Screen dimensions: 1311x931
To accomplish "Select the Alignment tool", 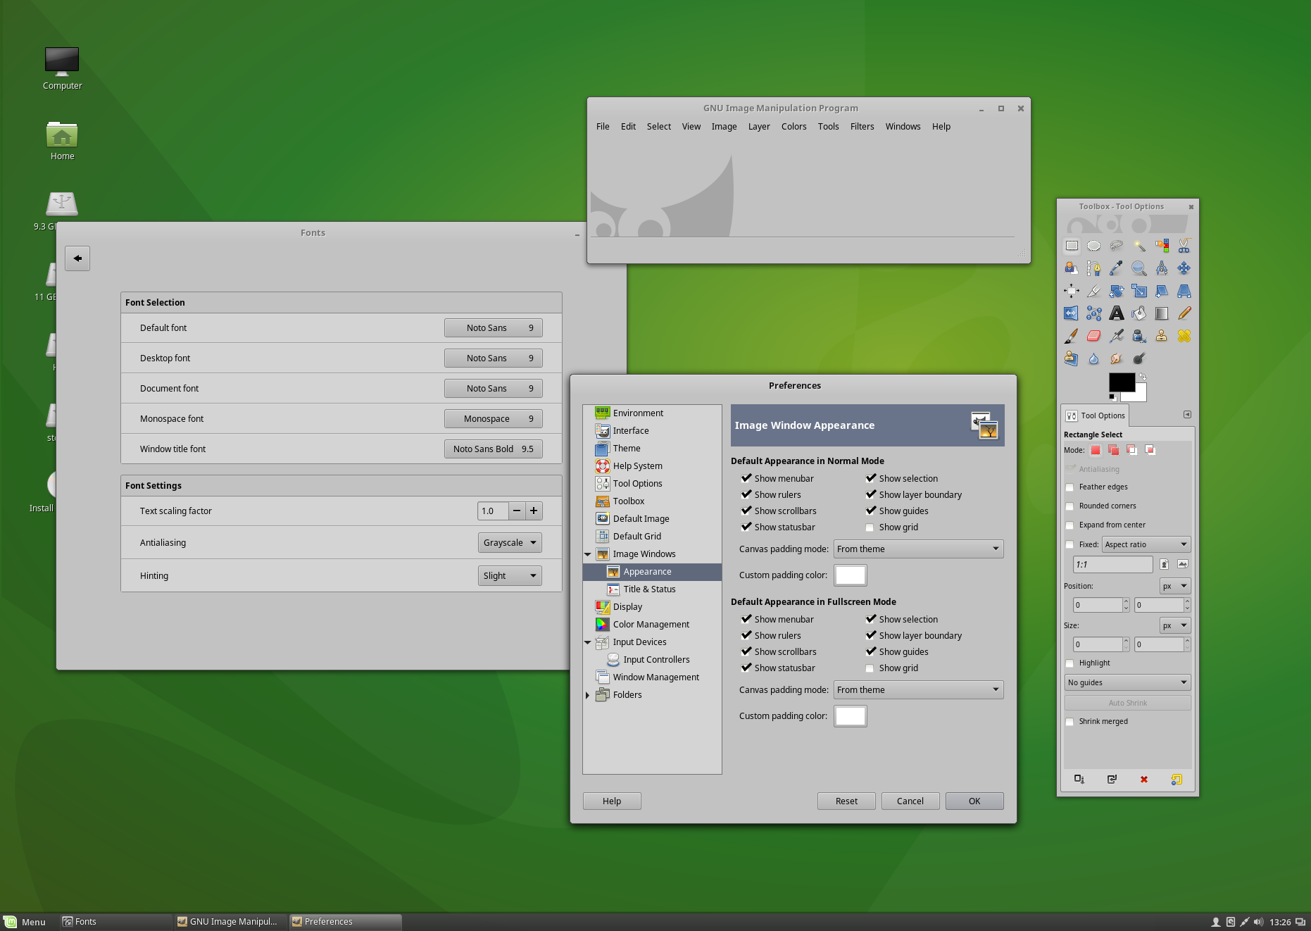I will [1072, 291].
